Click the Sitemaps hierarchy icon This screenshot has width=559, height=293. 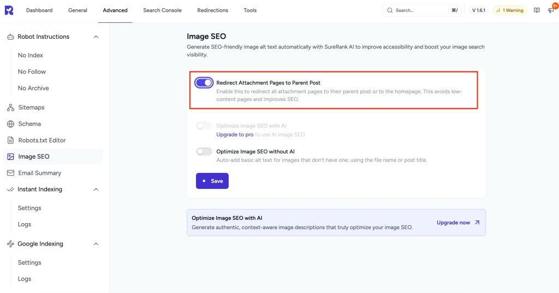click(x=11, y=107)
